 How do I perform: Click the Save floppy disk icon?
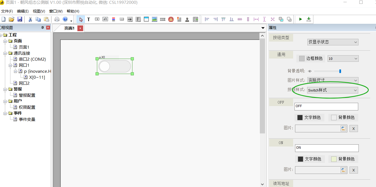coord(20,19)
